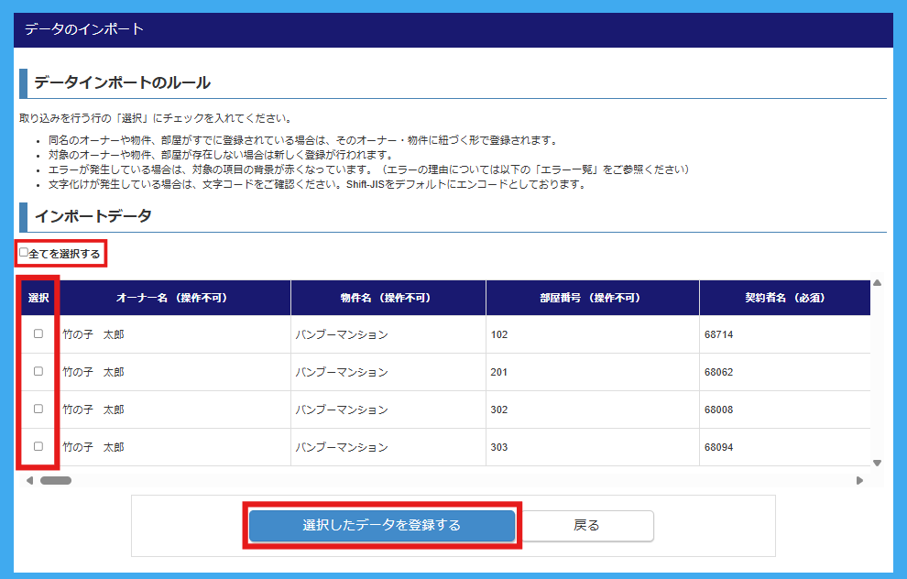Image resolution: width=907 pixels, height=579 pixels.
Task: Click the table's scroll down arrow
Action: [x=877, y=464]
